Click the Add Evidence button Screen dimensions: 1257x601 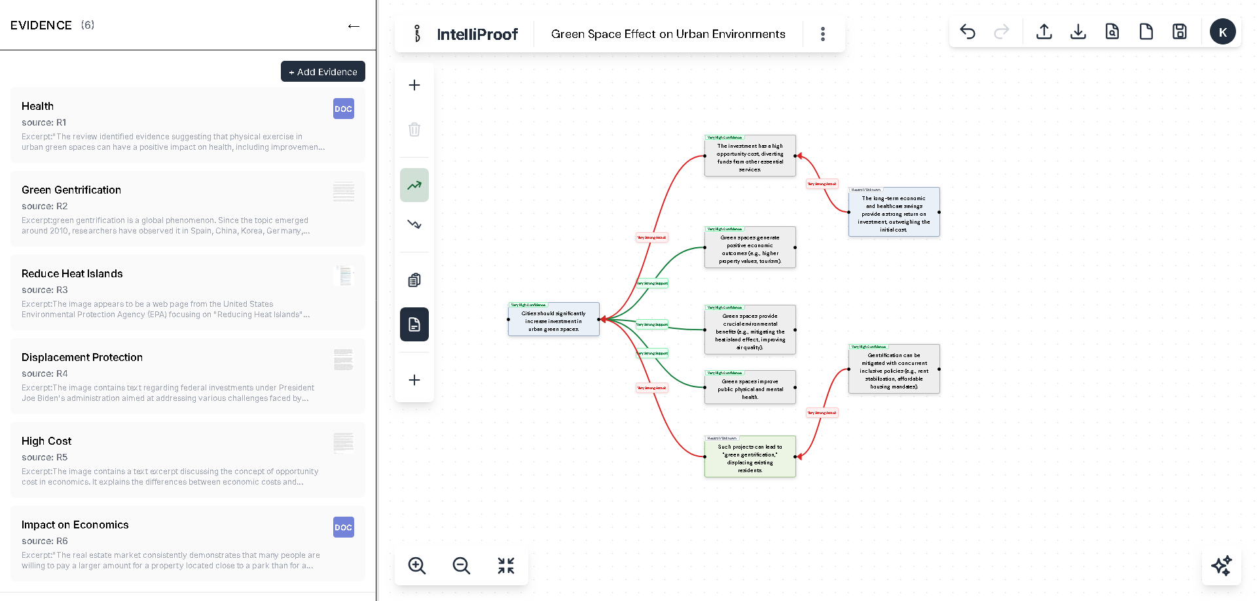323,71
